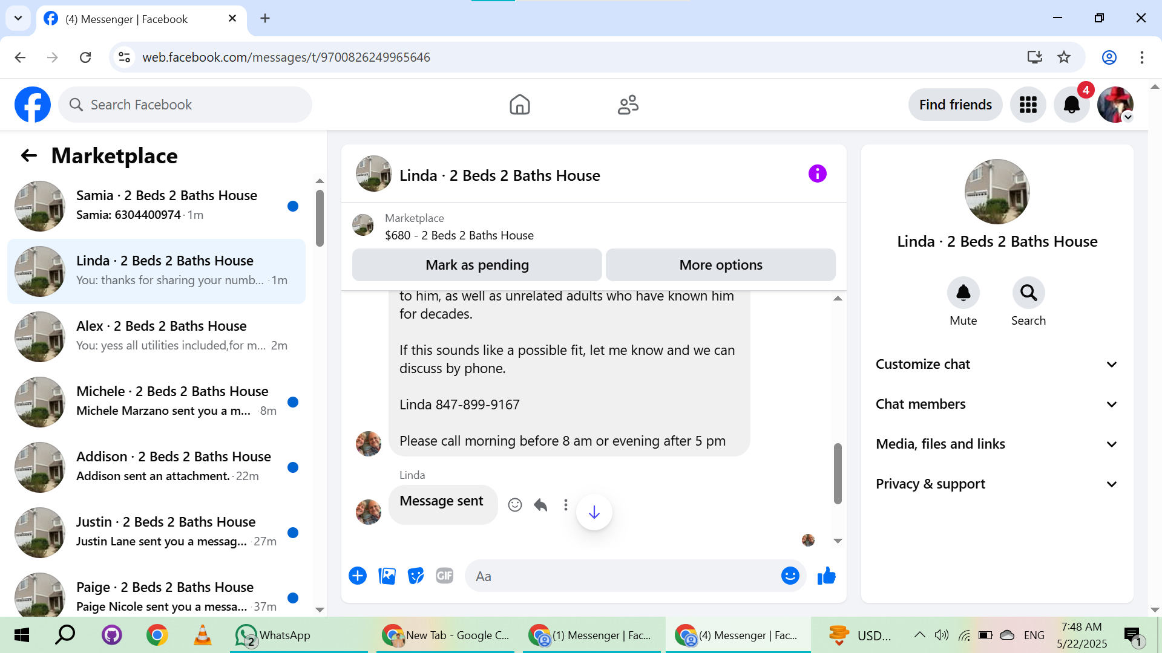
Task: Reply to the 'Message sent' bubble
Action: coord(540,505)
